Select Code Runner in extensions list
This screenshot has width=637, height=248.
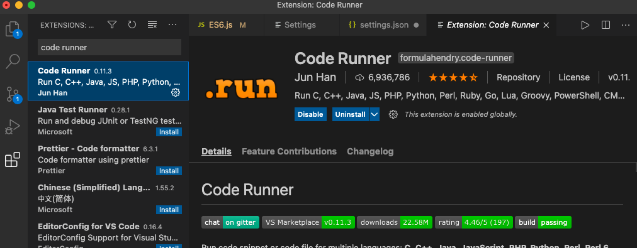(108, 81)
